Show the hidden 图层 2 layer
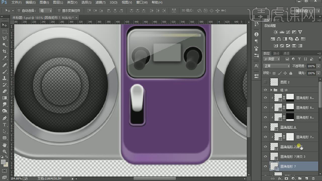Viewport: 322px width, 181px height. [x=265, y=82]
